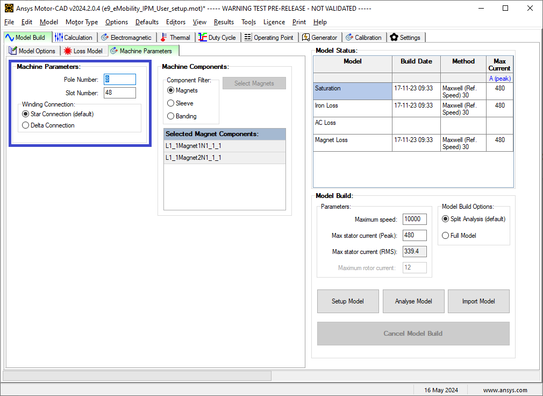Click the Settings gear icon
The width and height of the screenshot is (543, 396).
[394, 38]
